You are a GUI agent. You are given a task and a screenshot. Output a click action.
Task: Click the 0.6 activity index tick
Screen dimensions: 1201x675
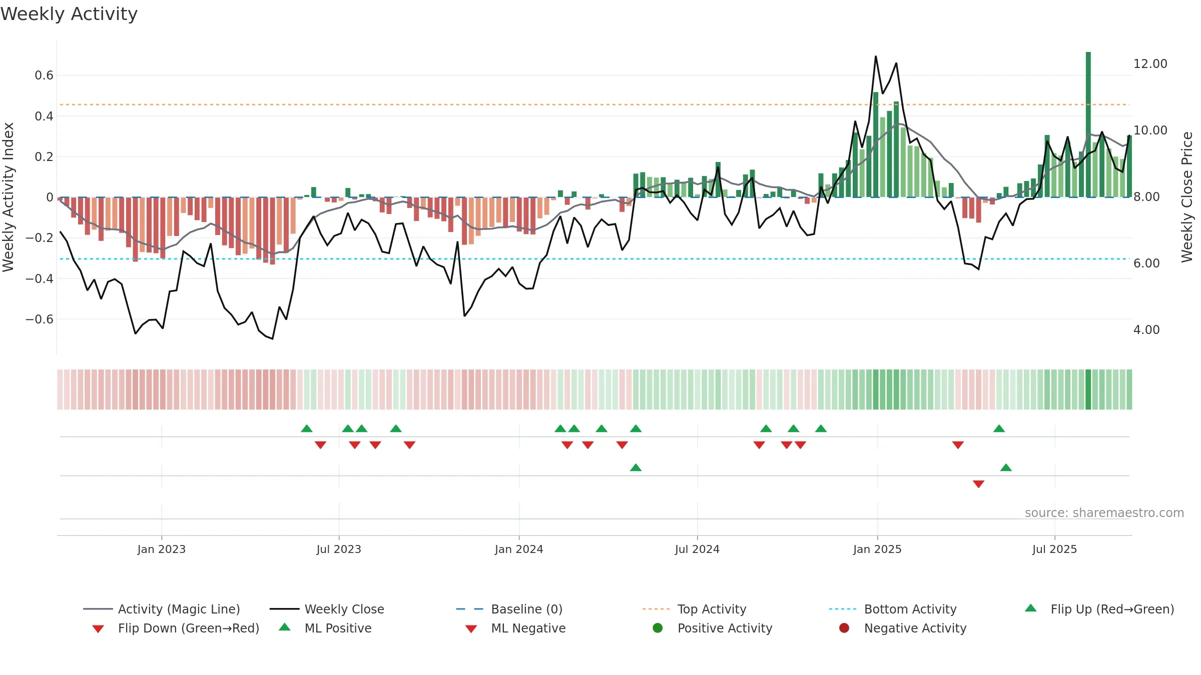tap(44, 75)
